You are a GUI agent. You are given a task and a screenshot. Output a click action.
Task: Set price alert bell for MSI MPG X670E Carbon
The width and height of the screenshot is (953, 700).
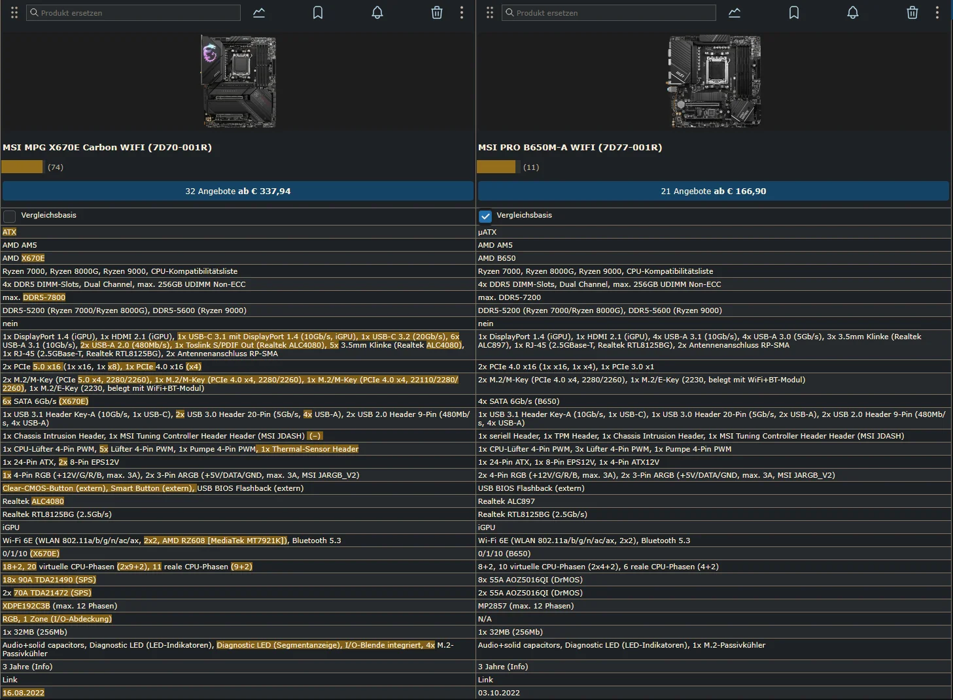[377, 12]
